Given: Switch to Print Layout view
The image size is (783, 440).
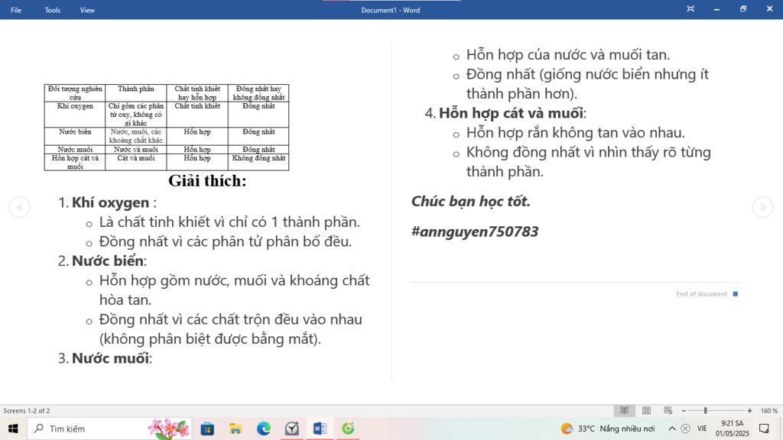Looking at the screenshot, I should click(x=646, y=410).
